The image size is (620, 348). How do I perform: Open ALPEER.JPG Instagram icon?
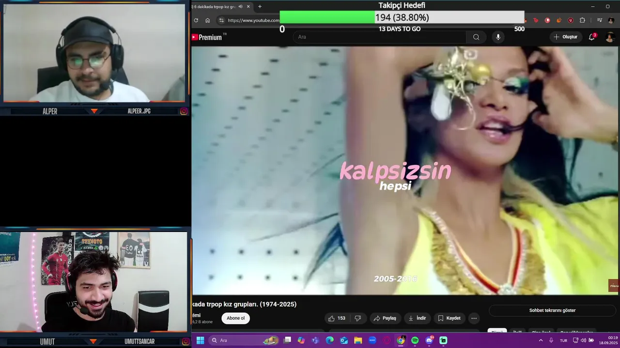pos(184,111)
